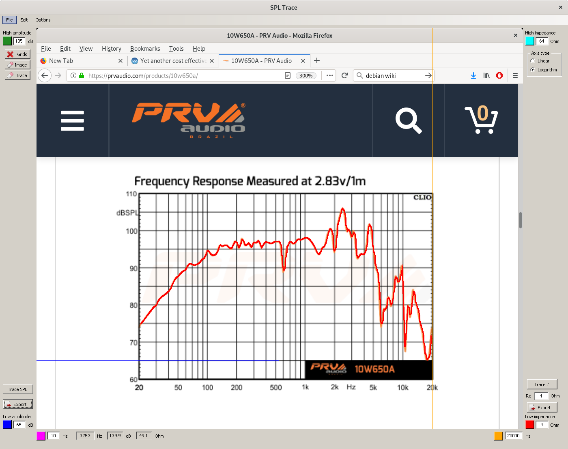The image size is (568, 449).
Task: Click the low frequency 10 Hz field
Action: pyautogui.click(x=54, y=436)
